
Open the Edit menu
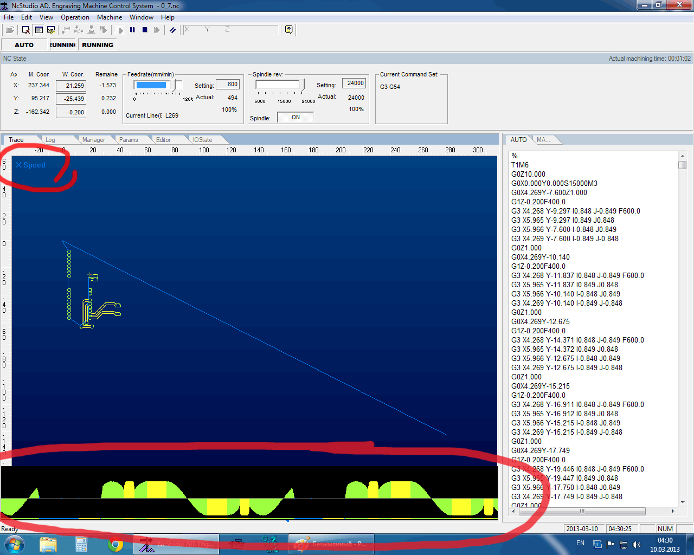click(x=27, y=17)
